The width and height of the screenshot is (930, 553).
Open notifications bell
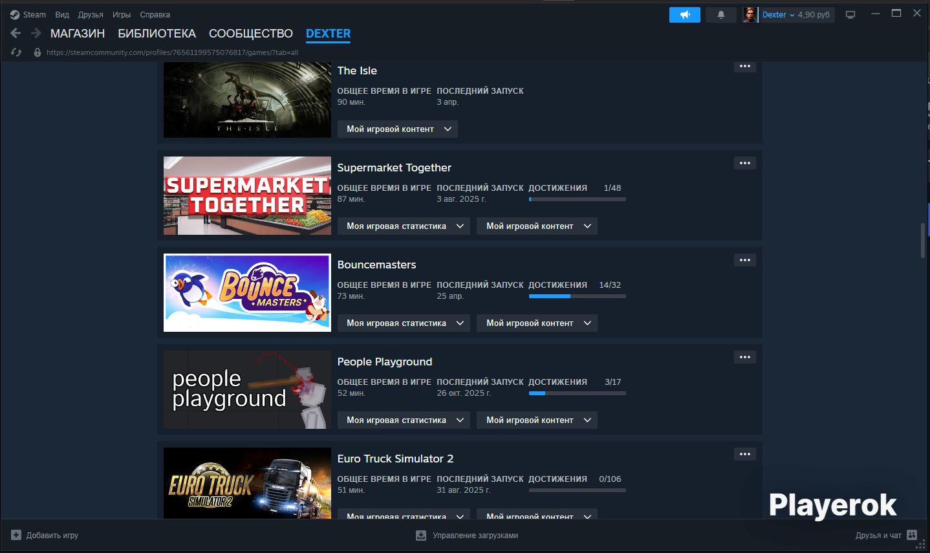tap(721, 14)
